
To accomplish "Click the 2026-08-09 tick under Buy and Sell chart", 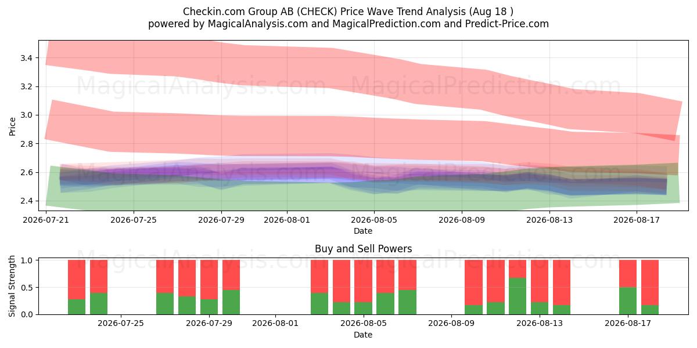I will pos(451,324).
